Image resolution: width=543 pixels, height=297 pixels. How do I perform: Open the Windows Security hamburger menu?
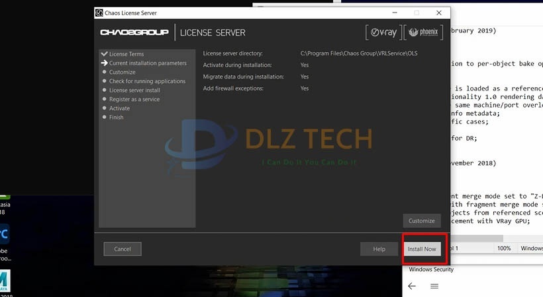pyautogui.click(x=434, y=286)
